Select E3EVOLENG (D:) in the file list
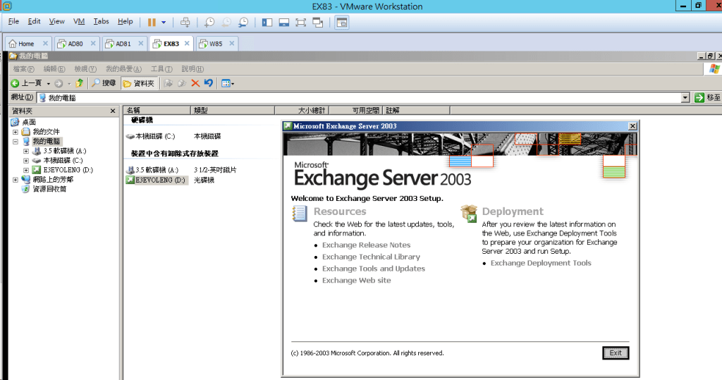722x380 pixels. click(x=154, y=180)
